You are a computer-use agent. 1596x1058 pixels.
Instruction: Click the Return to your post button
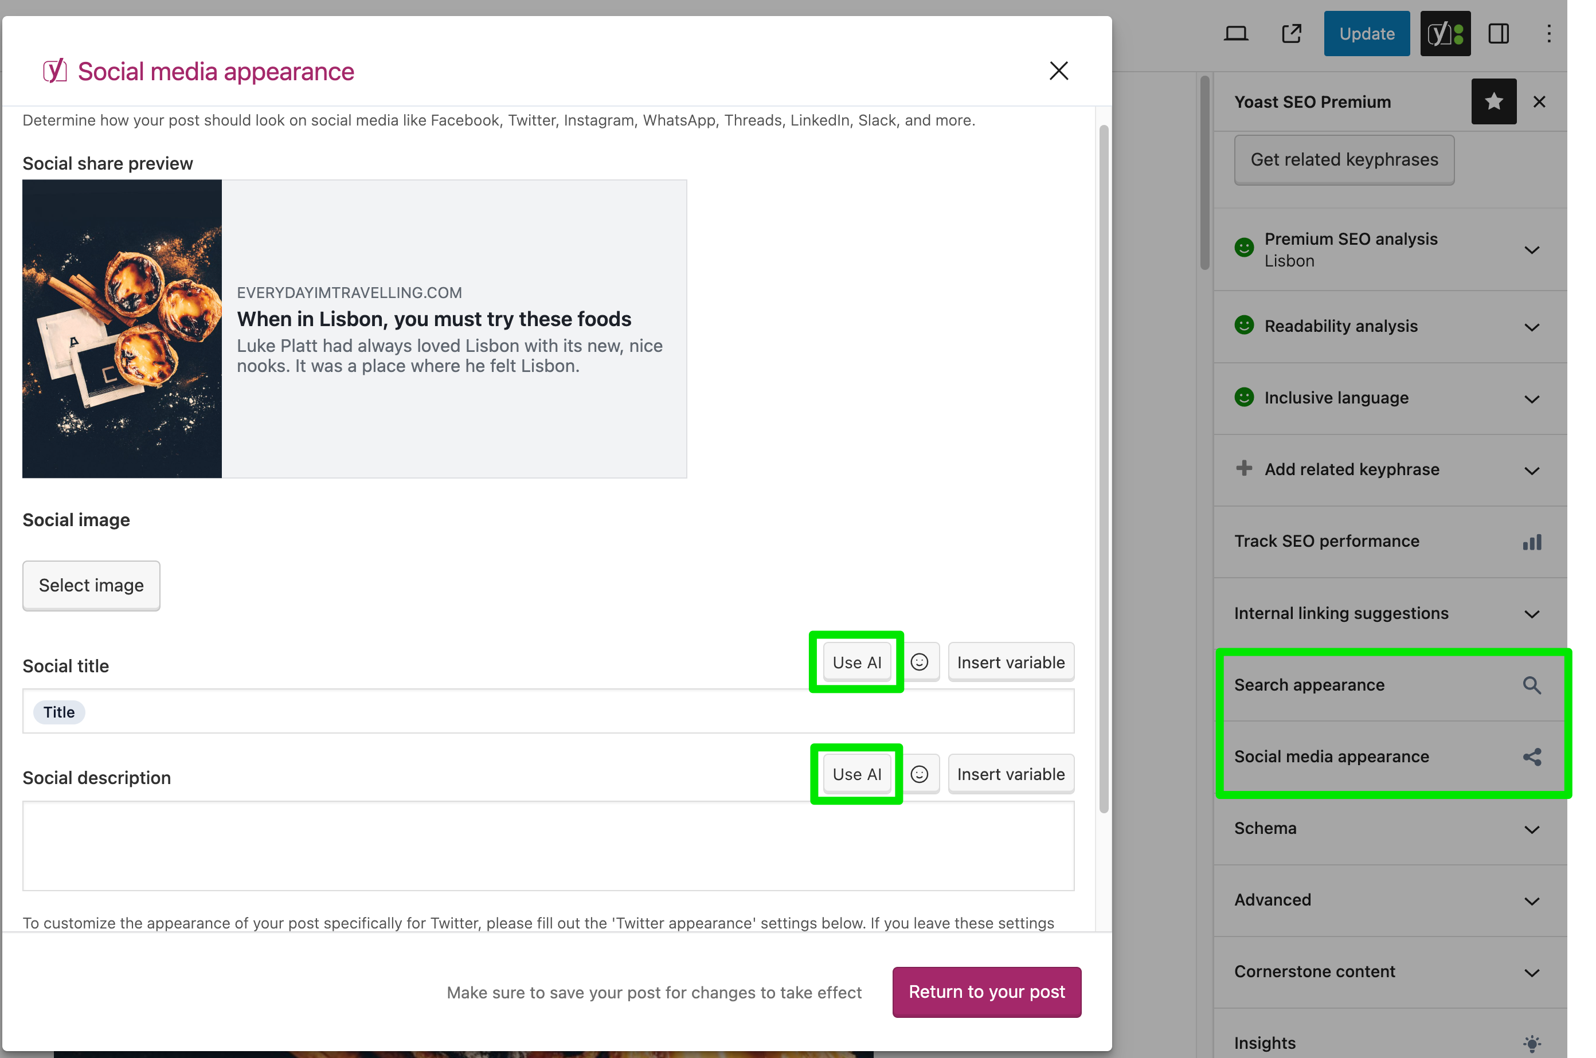(x=986, y=992)
